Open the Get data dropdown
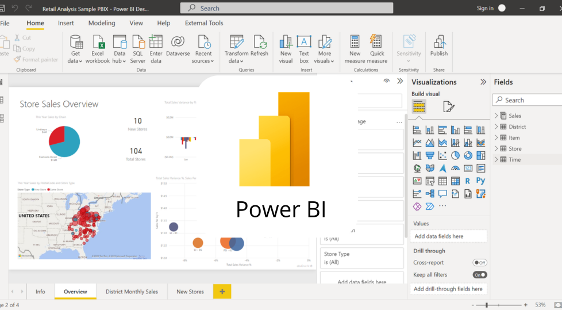The height and width of the screenshot is (310, 562). 75,49
